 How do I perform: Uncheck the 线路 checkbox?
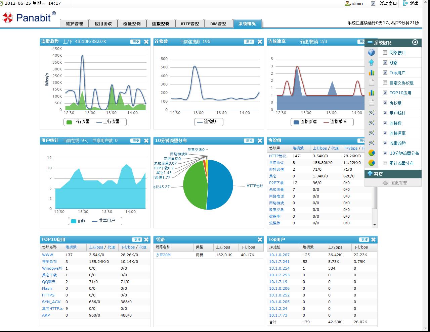(385, 63)
